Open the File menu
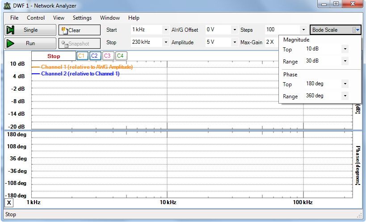The width and height of the screenshot is (366, 222). 14,18
